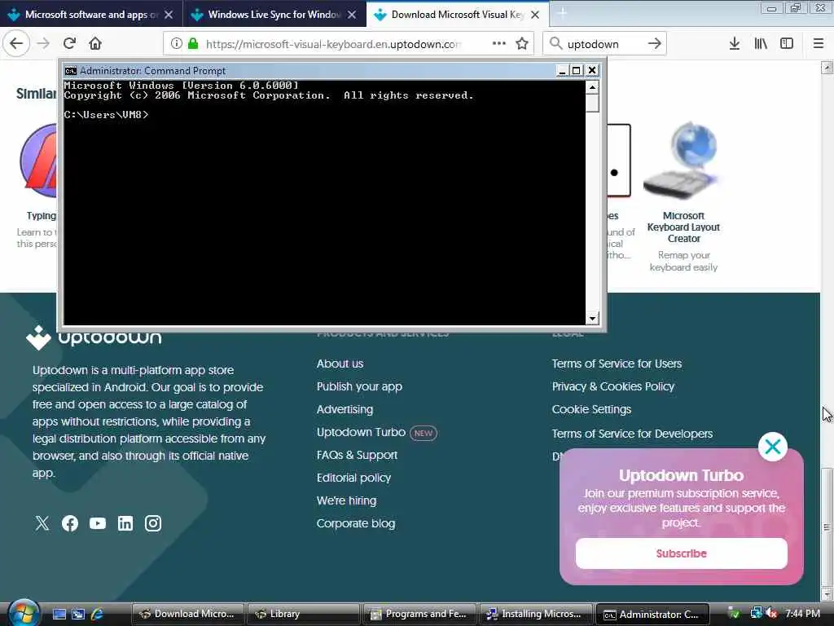Open the Cookie Settings link
The height and width of the screenshot is (626, 834).
591,409
